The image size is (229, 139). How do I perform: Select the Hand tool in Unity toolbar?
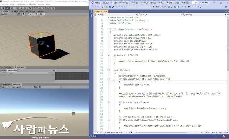tap(3, 8)
